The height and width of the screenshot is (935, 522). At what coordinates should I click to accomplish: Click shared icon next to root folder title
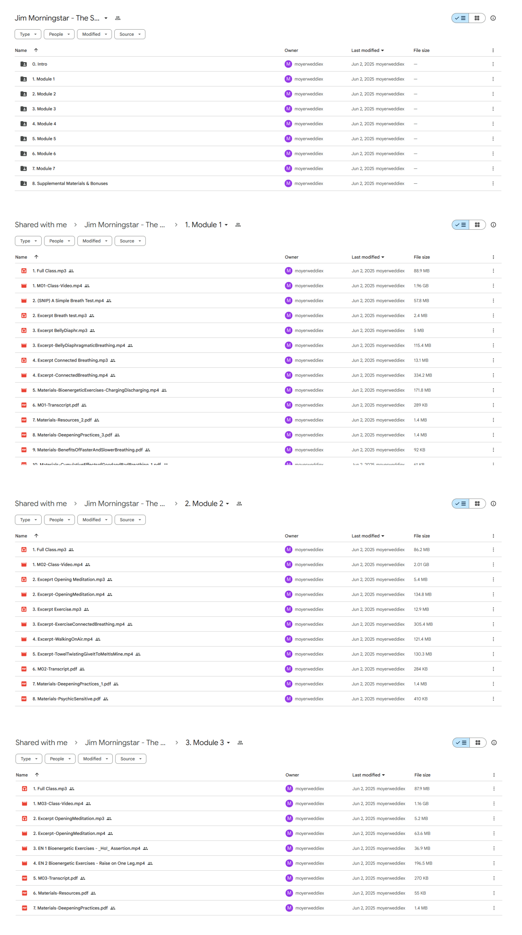click(118, 18)
